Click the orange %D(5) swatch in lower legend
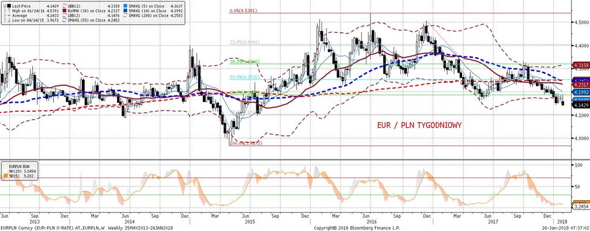The width and height of the screenshot is (590, 231). tap(6, 176)
